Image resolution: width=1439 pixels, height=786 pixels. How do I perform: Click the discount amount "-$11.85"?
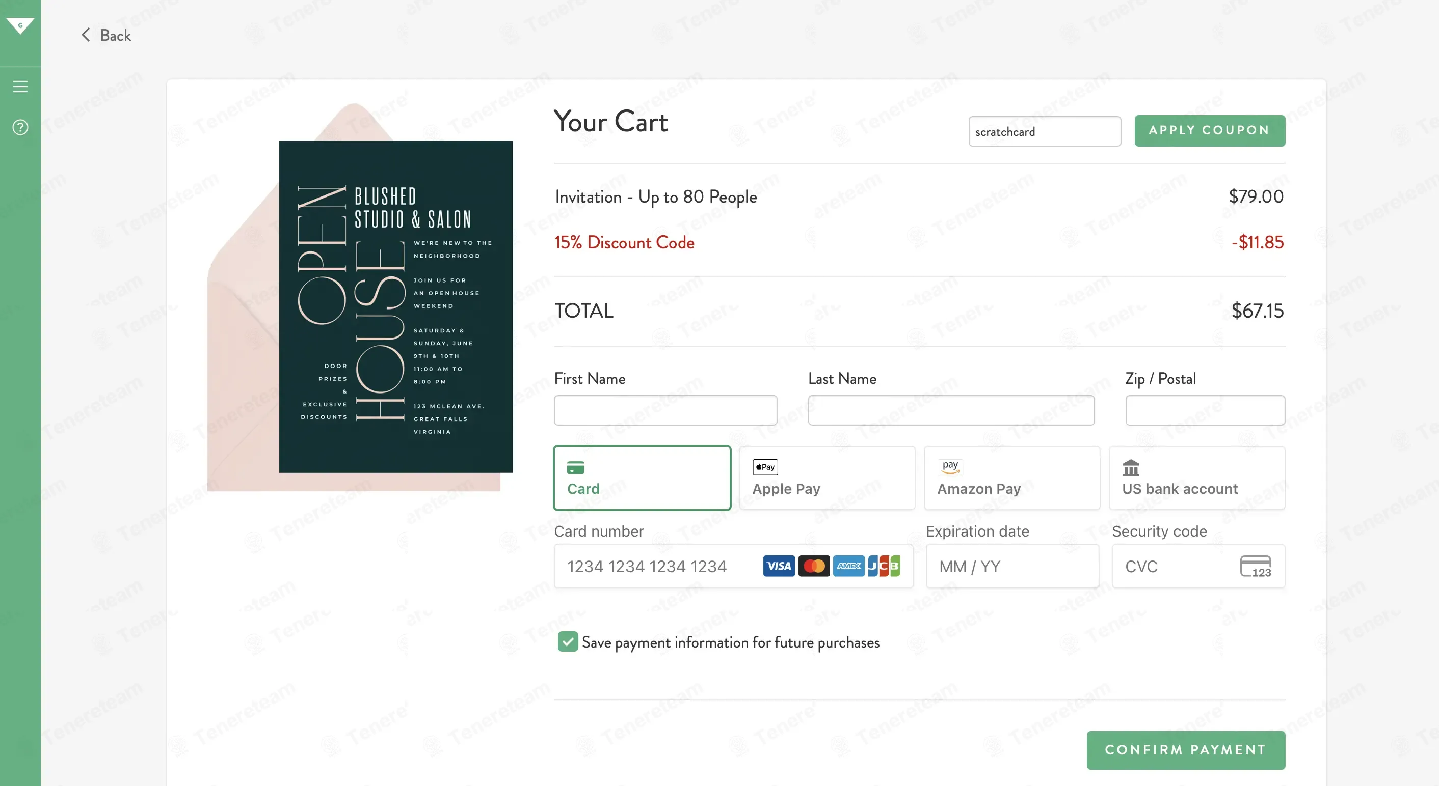tap(1258, 242)
